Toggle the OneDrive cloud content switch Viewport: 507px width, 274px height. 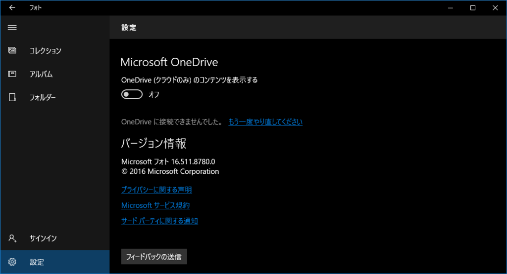pos(132,94)
